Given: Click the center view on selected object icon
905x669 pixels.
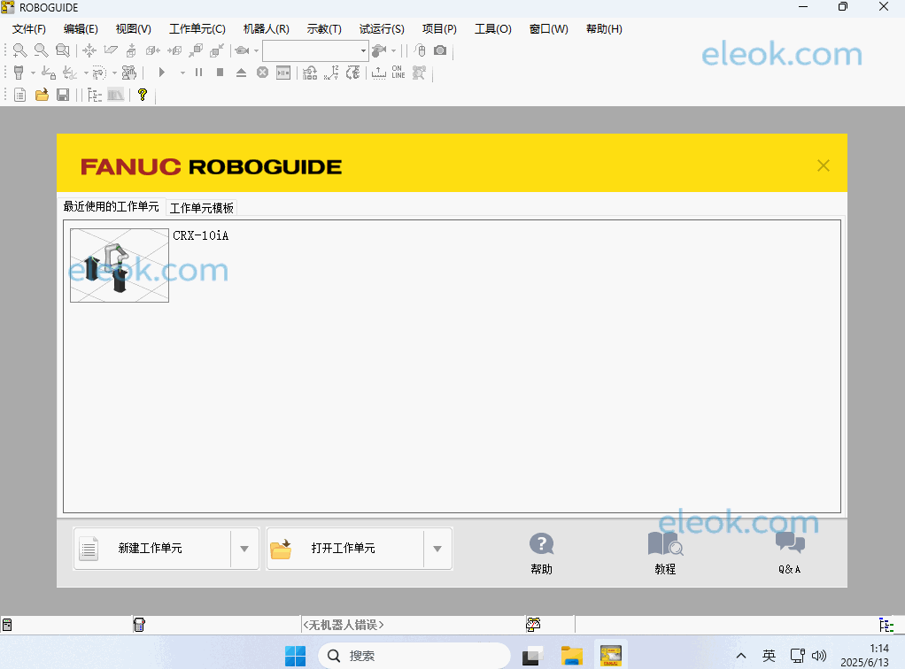Looking at the screenshot, I should [89, 50].
